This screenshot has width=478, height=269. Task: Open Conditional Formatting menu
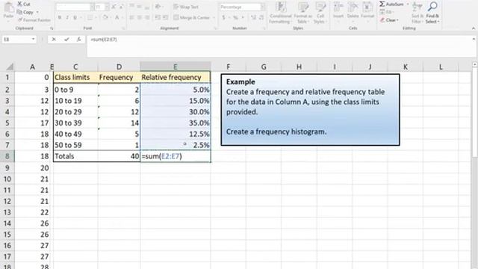280,13
